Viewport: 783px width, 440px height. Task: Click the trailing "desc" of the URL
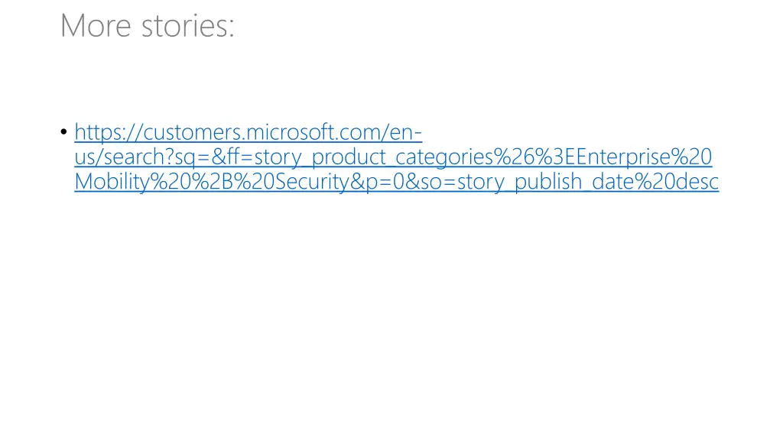[x=697, y=182]
